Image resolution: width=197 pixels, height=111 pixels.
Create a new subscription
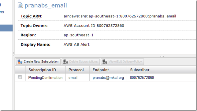click(x=38, y=62)
